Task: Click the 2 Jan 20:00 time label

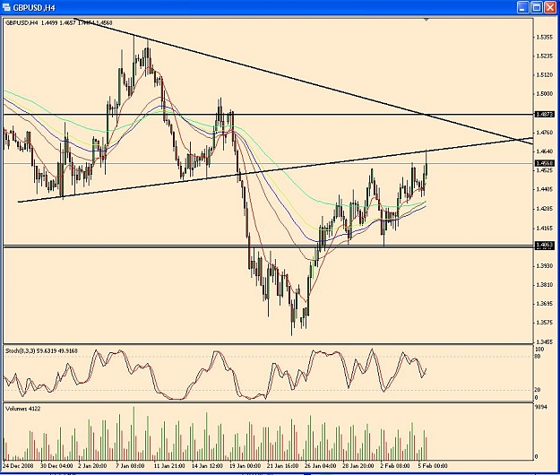Action: 92,466
